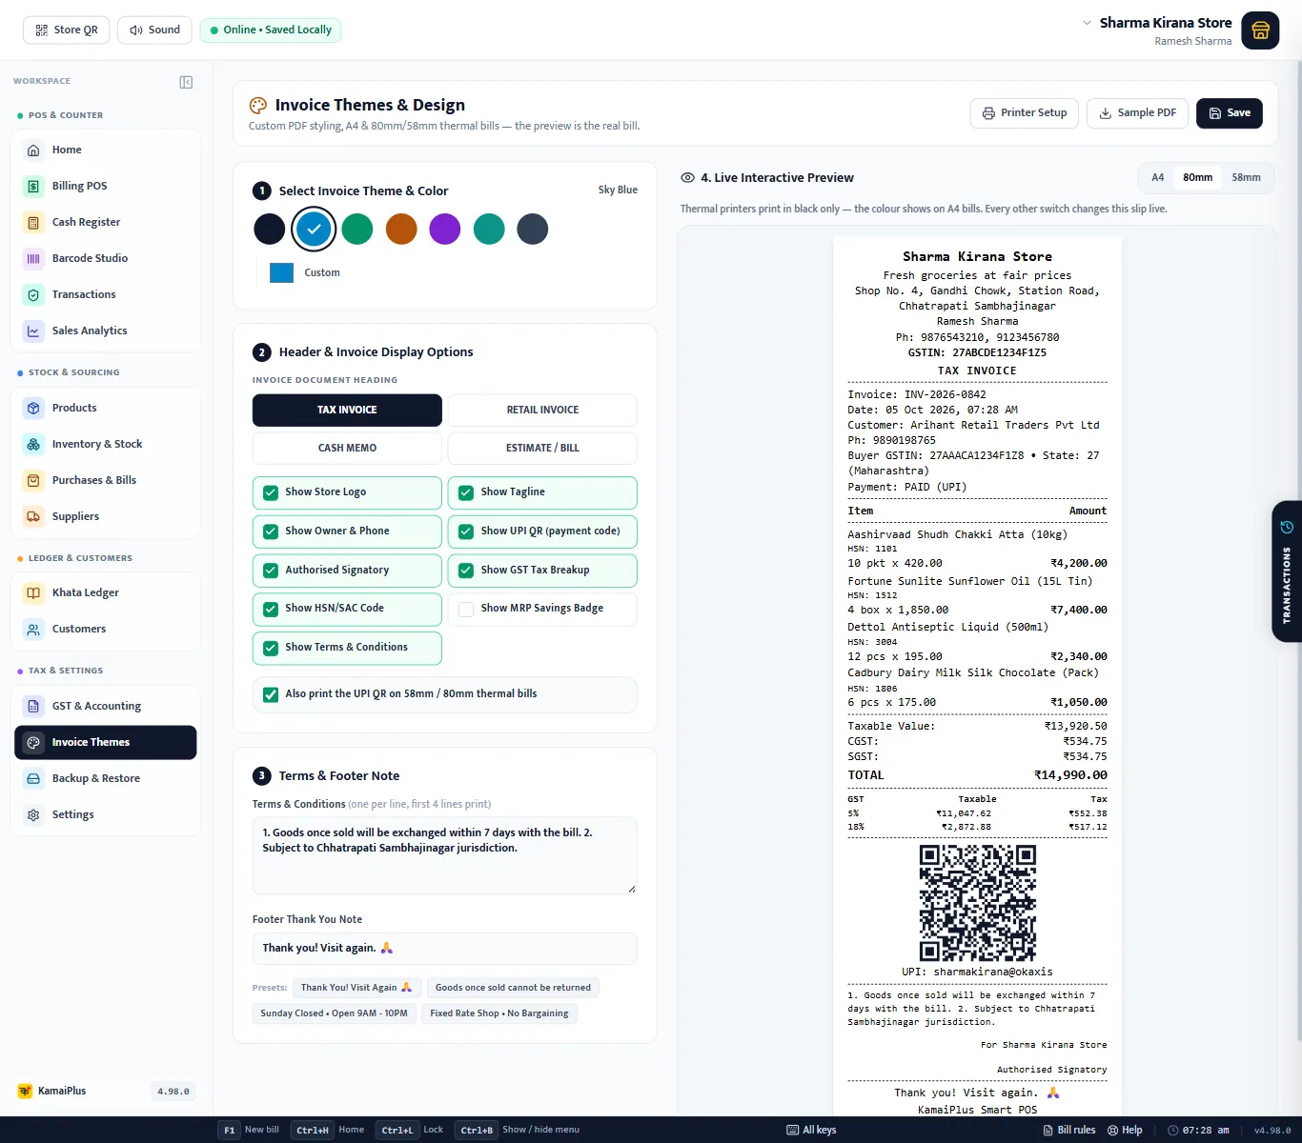Open Sales Analytics chart icon

coord(33,331)
